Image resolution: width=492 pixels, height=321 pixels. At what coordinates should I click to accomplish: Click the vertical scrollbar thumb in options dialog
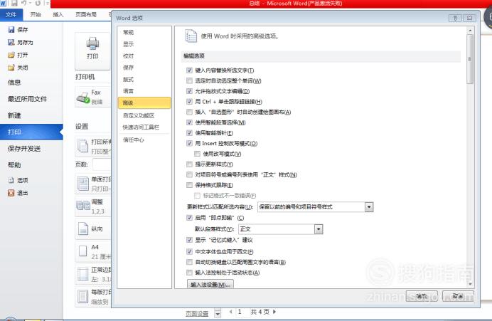(470, 59)
